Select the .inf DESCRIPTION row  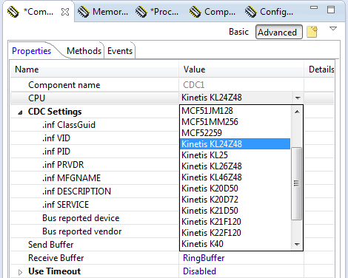click(x=94, y=191)
